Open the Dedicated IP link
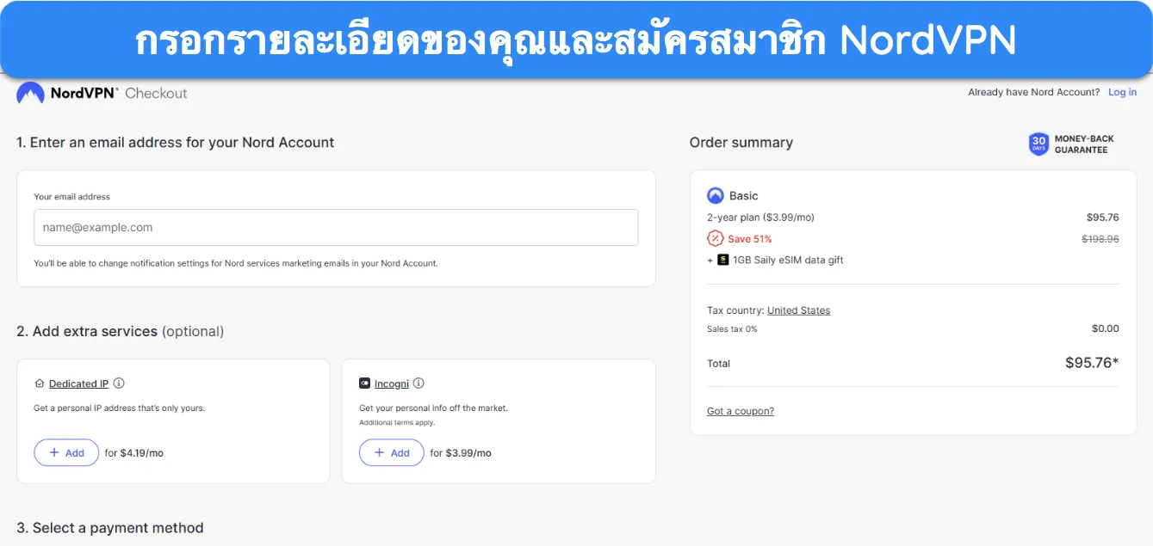 pyautogui.click(x=78, y=383)
